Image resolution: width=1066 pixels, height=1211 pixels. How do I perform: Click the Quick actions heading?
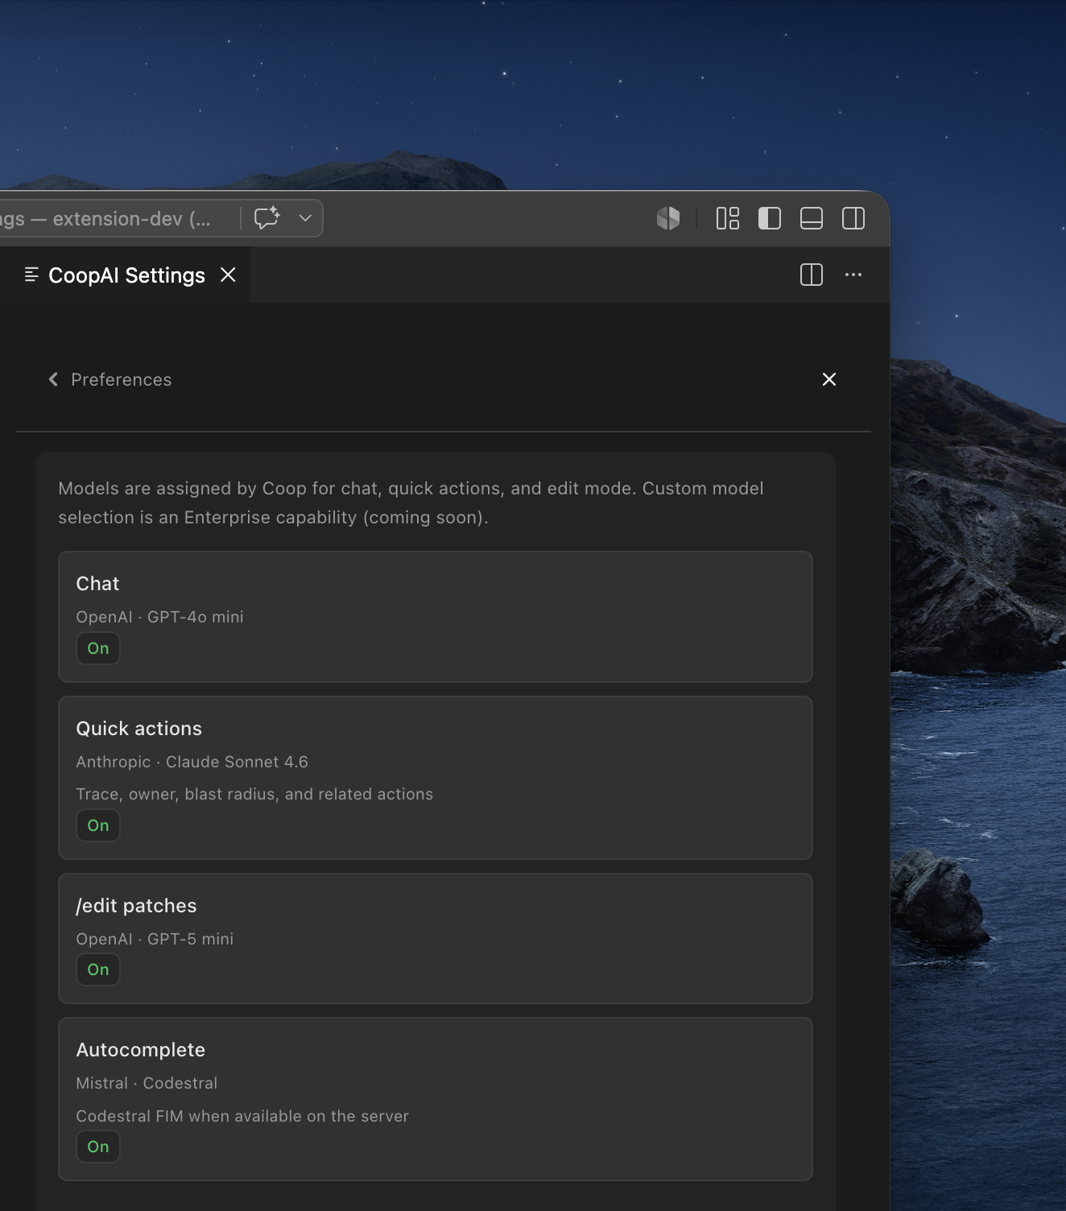139,729
